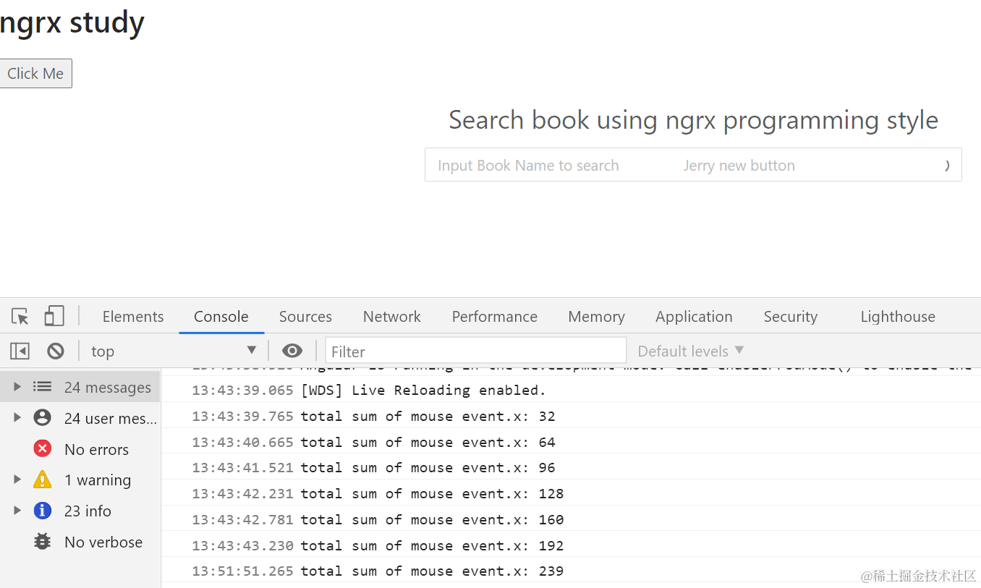Screen dimensions: 981x588
Task: Select the inspect element picker icon
Action: pyautogui.click(x=20, y=316)
